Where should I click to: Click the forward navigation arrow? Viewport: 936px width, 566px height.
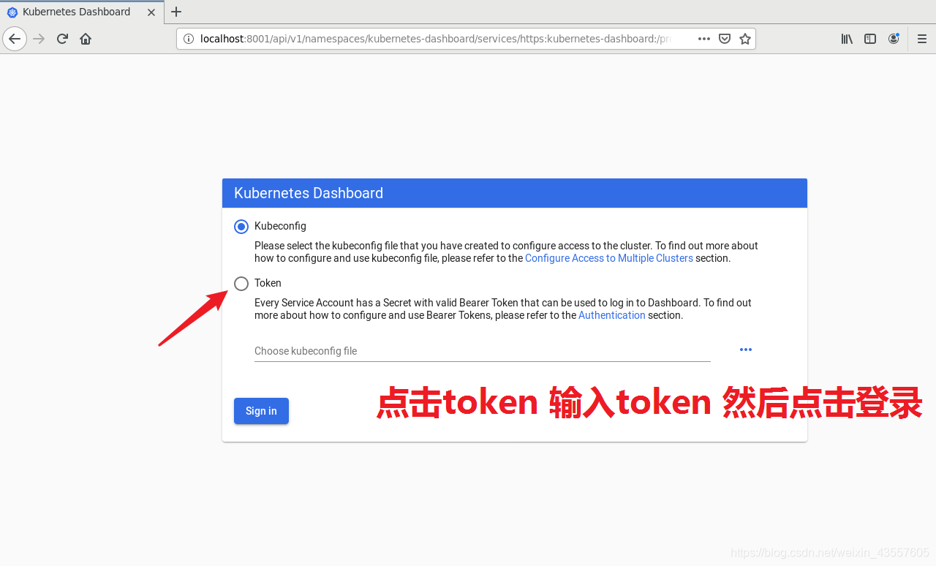tap(39, 39)
